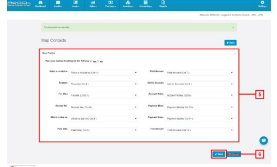The image size is (277, 167).
Task: Click the Map Fields panel title
Action: tap(48, 53)
